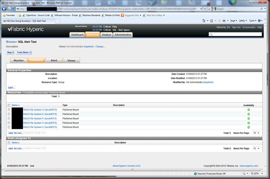Click the Print icon in command bar
270x179 pixels.
coord(224,21)
